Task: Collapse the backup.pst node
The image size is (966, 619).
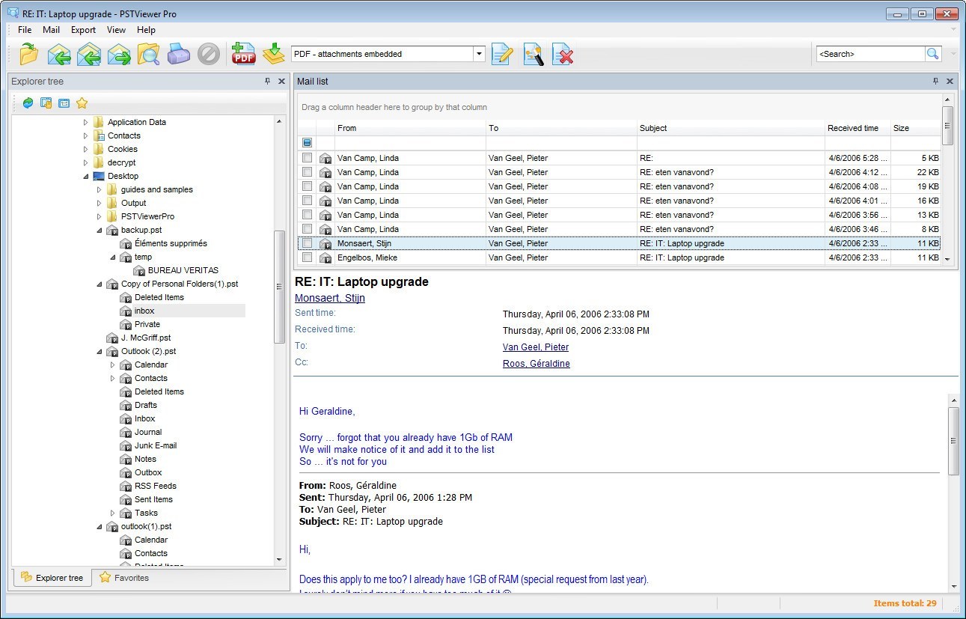Action: [99, 230]
